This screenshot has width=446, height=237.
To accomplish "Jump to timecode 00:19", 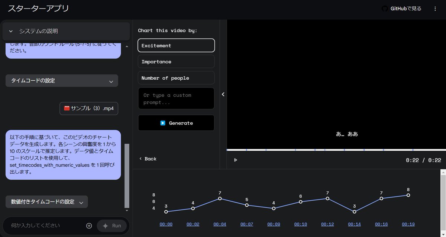I will pyautogui.click(x=408, y=224).
